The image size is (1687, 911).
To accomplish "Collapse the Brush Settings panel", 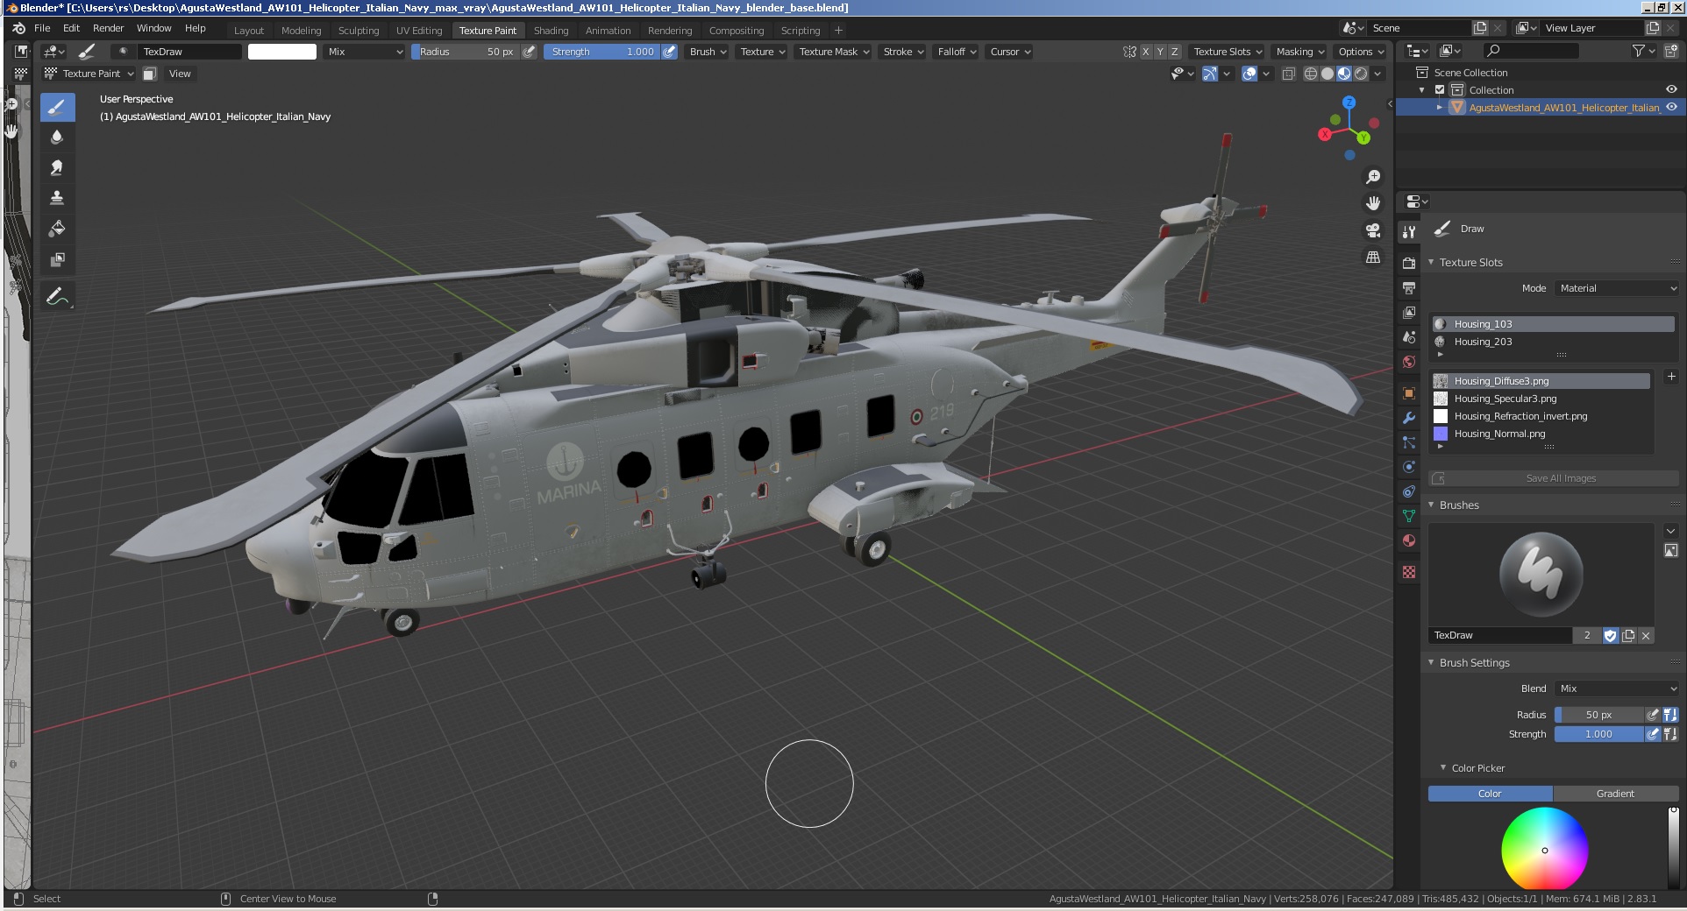I will pyautogui.click(x=1431, y=662).
